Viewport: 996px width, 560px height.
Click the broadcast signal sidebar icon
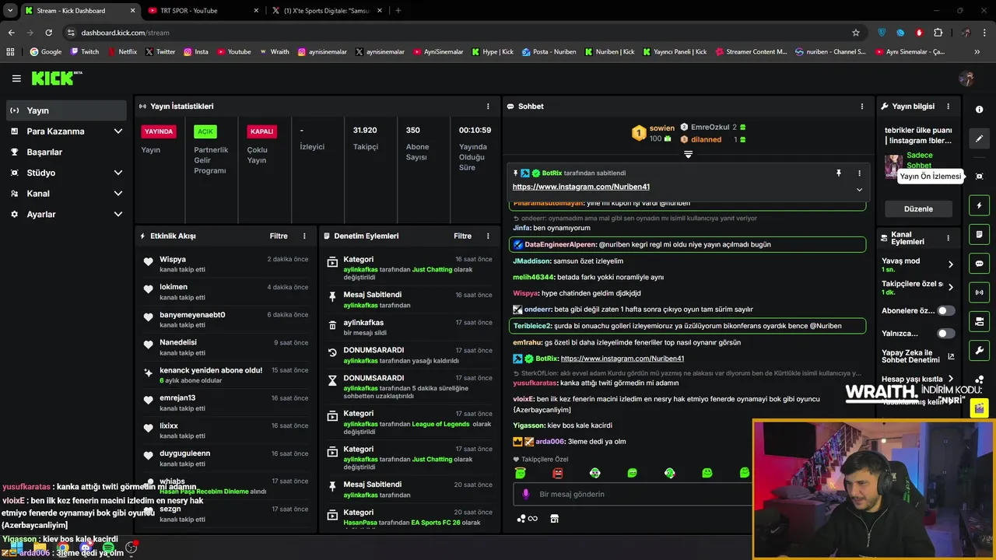point(980,292)
